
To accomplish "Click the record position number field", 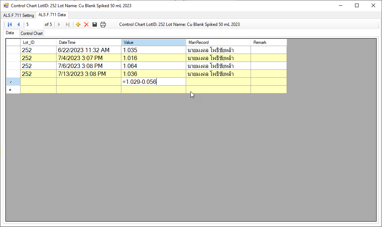I will pyautogui.click(x=33, y=24).
